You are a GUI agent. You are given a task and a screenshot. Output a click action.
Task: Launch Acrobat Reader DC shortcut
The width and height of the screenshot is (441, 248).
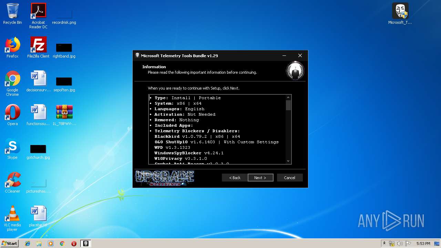[38, 16]
